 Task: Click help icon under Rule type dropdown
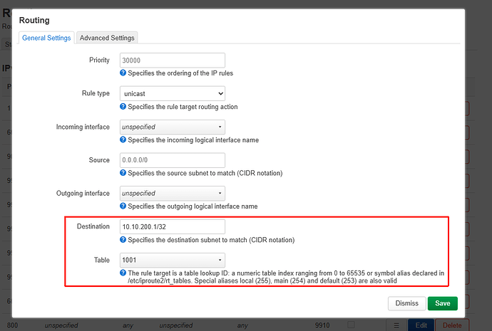(123, 107)
